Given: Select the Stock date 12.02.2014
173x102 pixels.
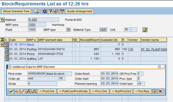Looking at the screenshot, I should tap(17, 44).
